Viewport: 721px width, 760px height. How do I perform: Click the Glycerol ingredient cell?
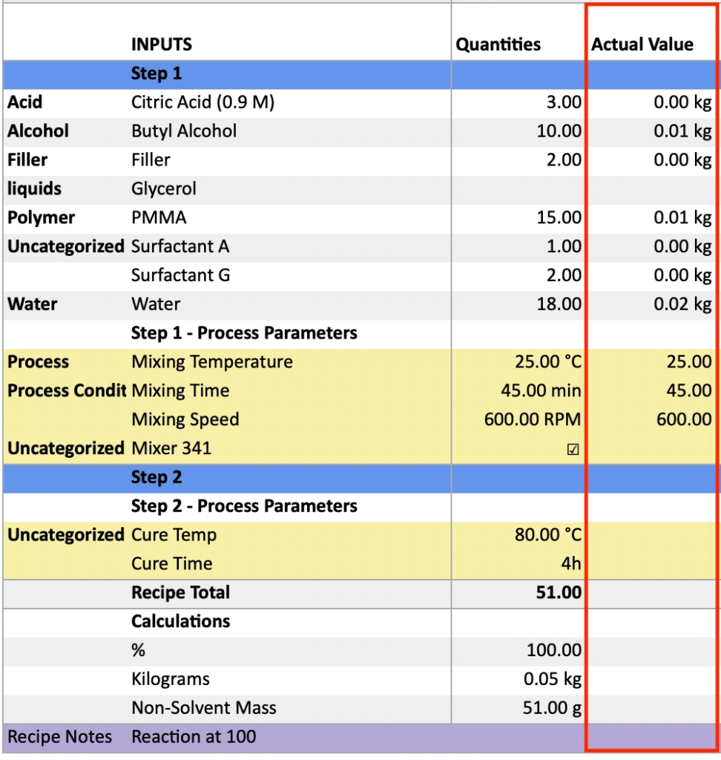[164, 189]
